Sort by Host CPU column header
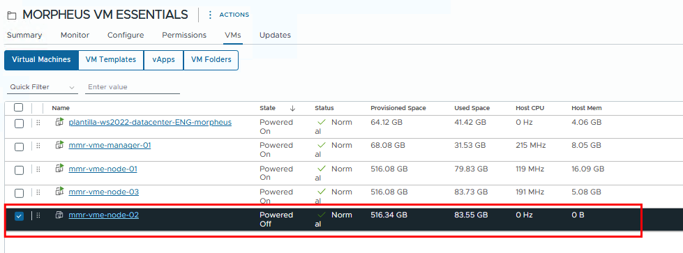The width and height of the screenshot is (683, 253). [530, 108]
